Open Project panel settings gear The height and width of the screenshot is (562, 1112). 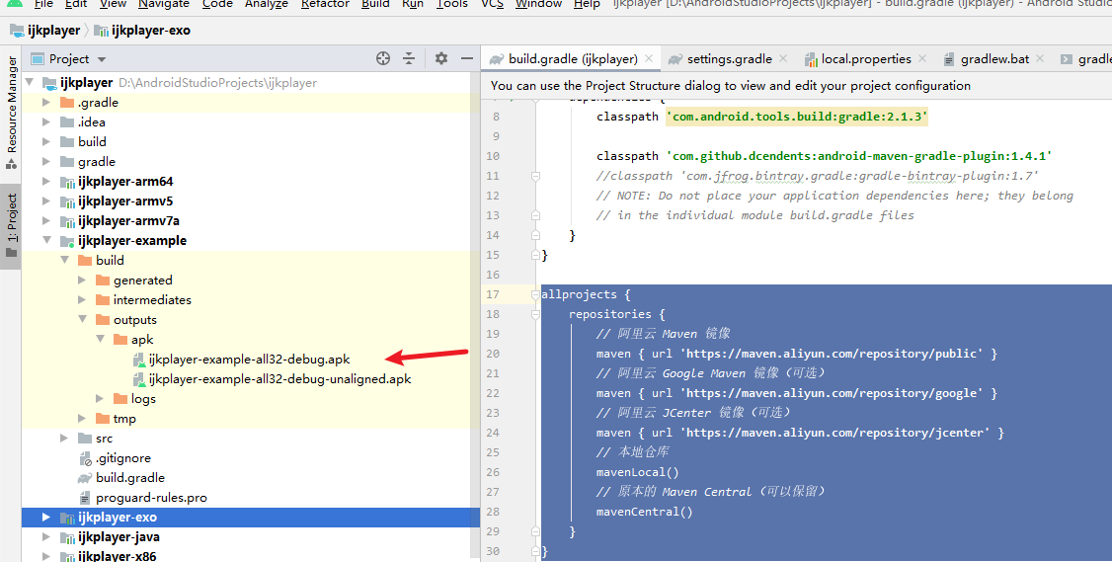tap(441, 59)
